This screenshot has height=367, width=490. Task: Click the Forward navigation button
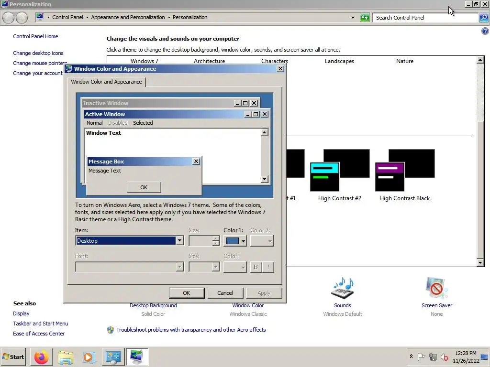point(22,18)
